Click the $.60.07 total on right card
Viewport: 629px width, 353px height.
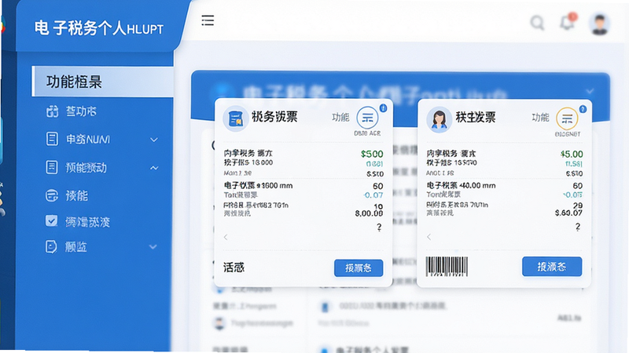pyautogui.click(x=568, y=213)
